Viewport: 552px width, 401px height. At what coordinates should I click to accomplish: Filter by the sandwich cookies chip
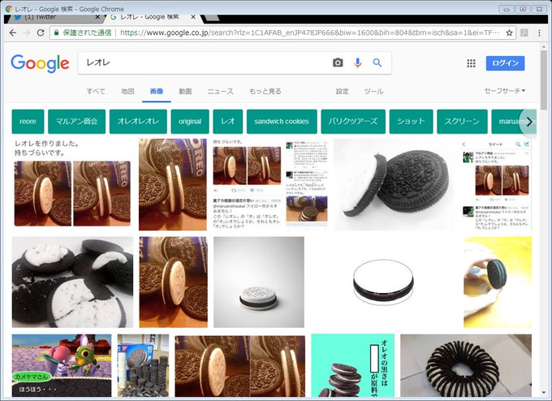pos(282,122)
